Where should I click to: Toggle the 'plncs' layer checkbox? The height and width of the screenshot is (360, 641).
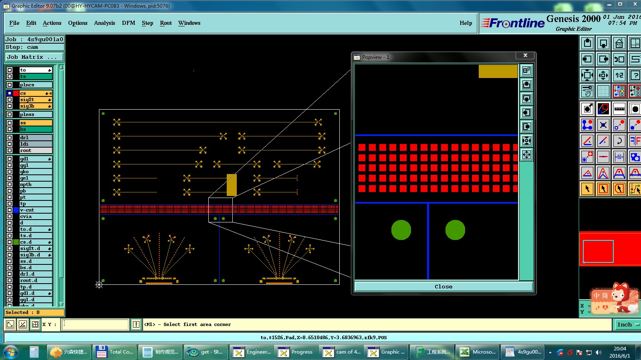coord(10,85)
